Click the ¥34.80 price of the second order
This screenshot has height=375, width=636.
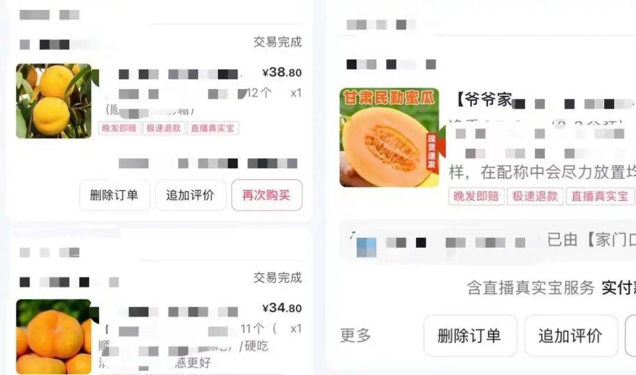[282, 308]
